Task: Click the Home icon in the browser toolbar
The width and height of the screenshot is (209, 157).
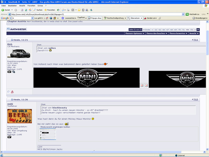Action: coord(30,10)
